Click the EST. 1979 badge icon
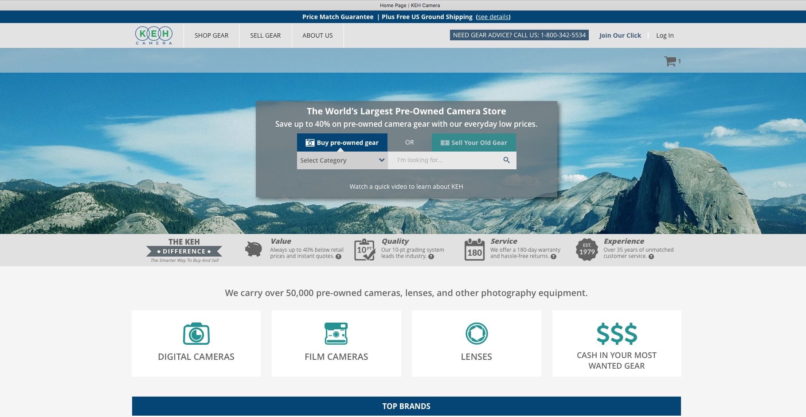 pos(587,249)
